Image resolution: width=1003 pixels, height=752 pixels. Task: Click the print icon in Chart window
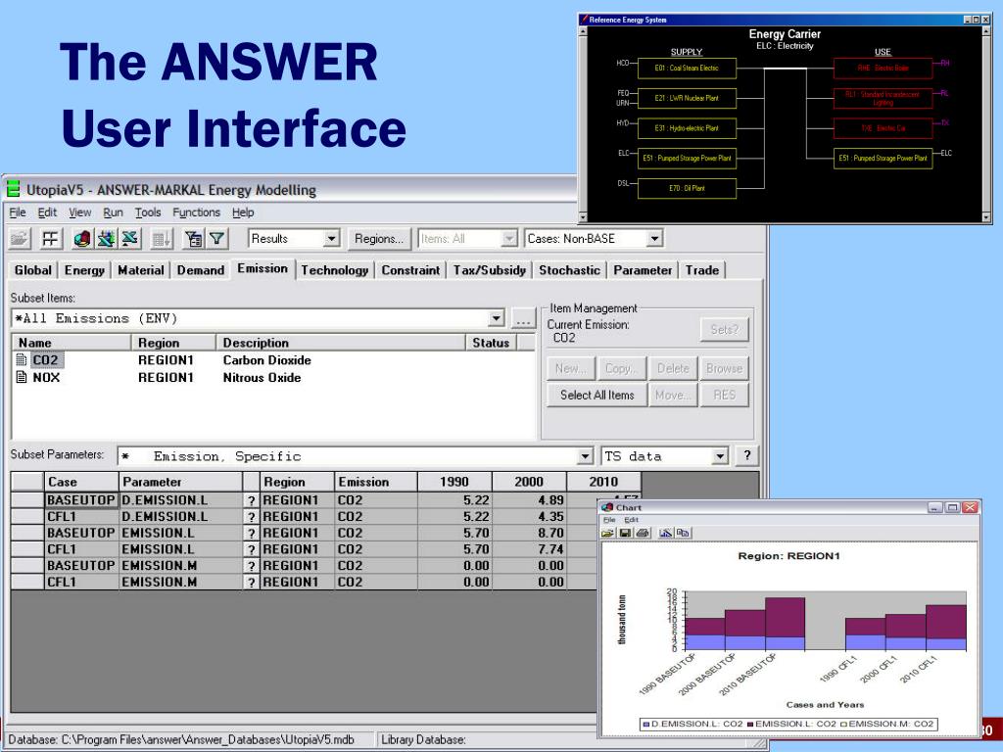[x=643, y=533]
